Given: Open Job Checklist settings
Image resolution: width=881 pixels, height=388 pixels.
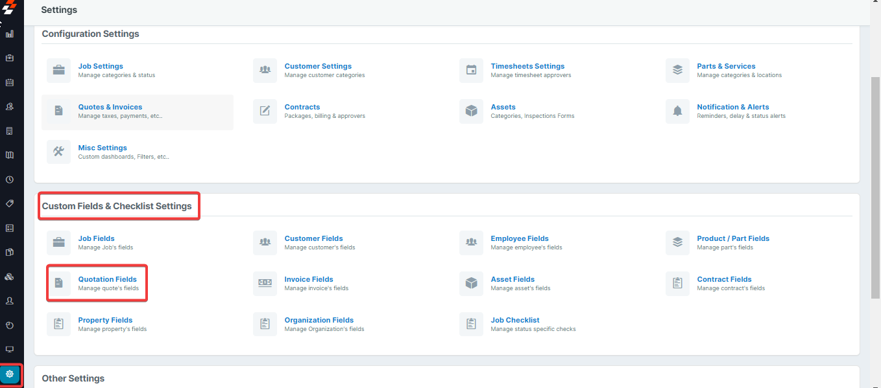Looking at the screenshot, I should (x=514, y=320).
